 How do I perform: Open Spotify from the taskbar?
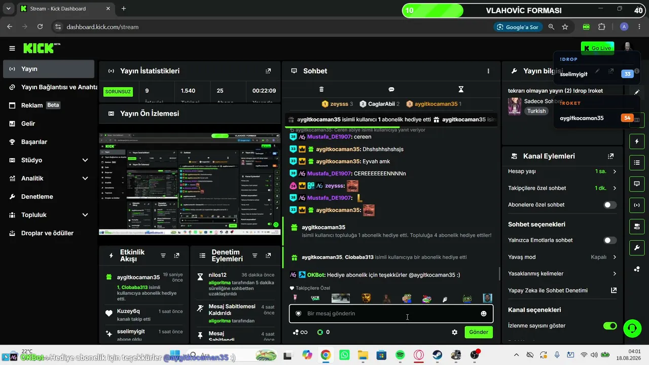[400, 355]
